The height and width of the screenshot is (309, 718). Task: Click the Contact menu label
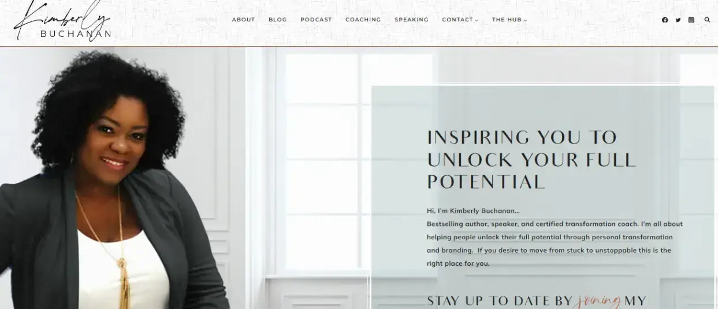click(x=457, y=20)
